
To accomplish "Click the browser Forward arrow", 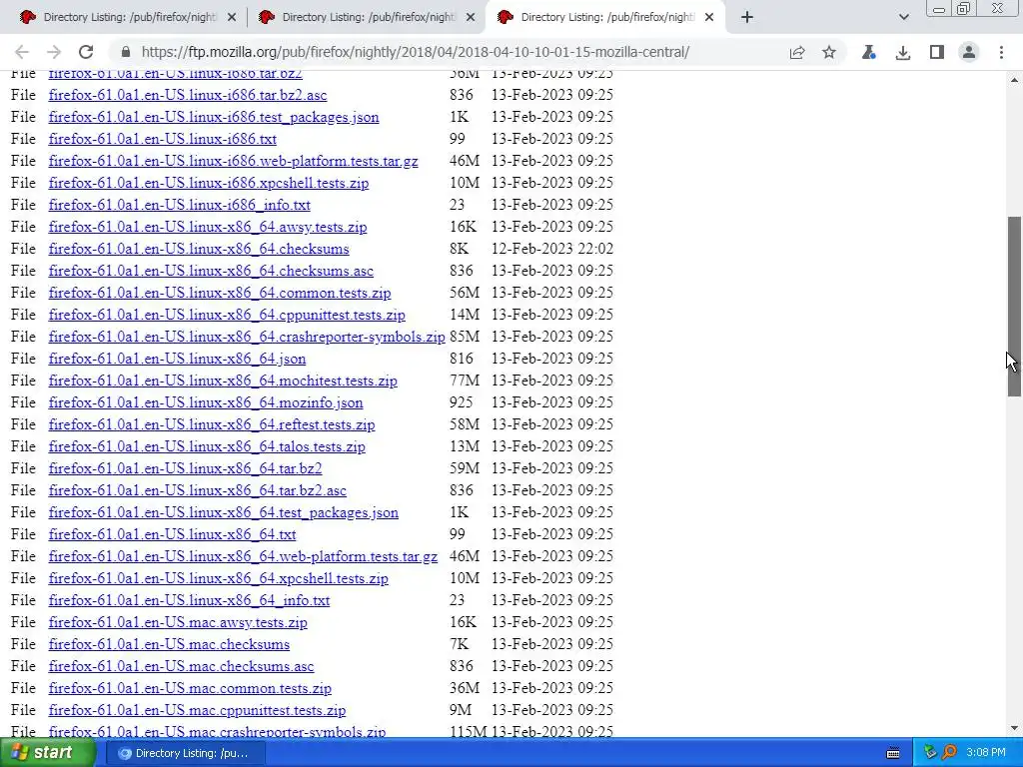I will [54, 52].
